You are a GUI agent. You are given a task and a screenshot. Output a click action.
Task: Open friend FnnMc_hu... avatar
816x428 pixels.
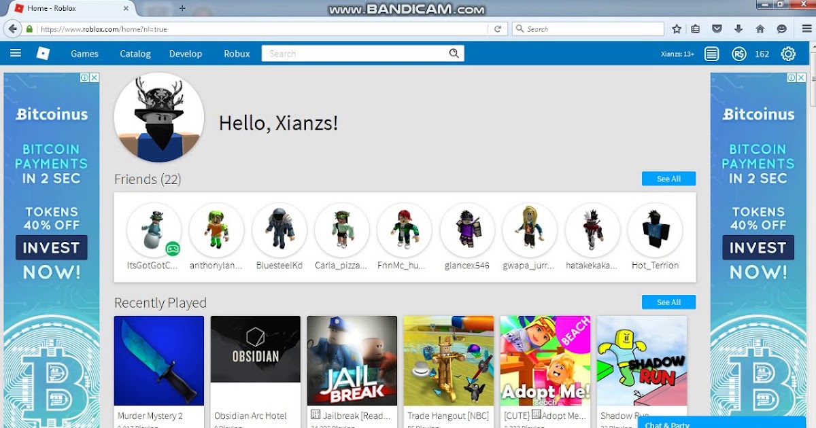404,230
